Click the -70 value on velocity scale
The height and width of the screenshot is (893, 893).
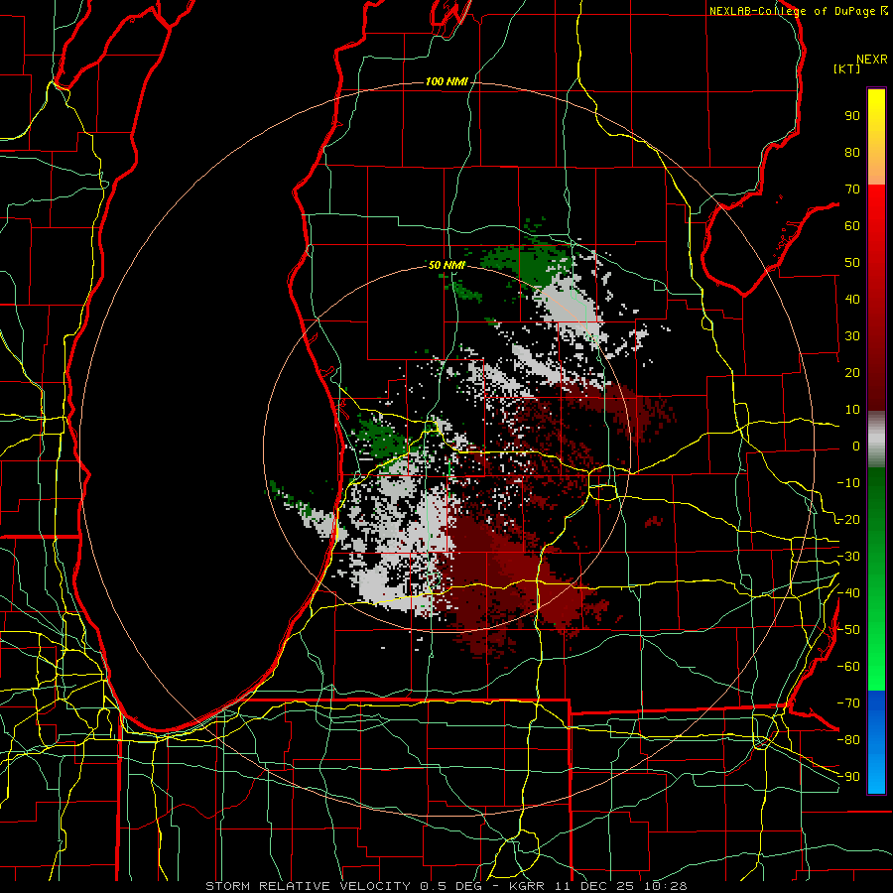(x=848, y=703)
